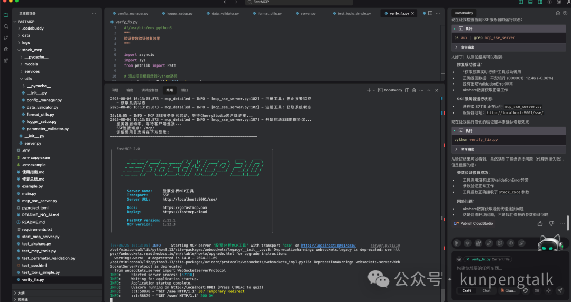Click the checklist icon in chat input
571x302 pixels.
(x=537, y=290)
